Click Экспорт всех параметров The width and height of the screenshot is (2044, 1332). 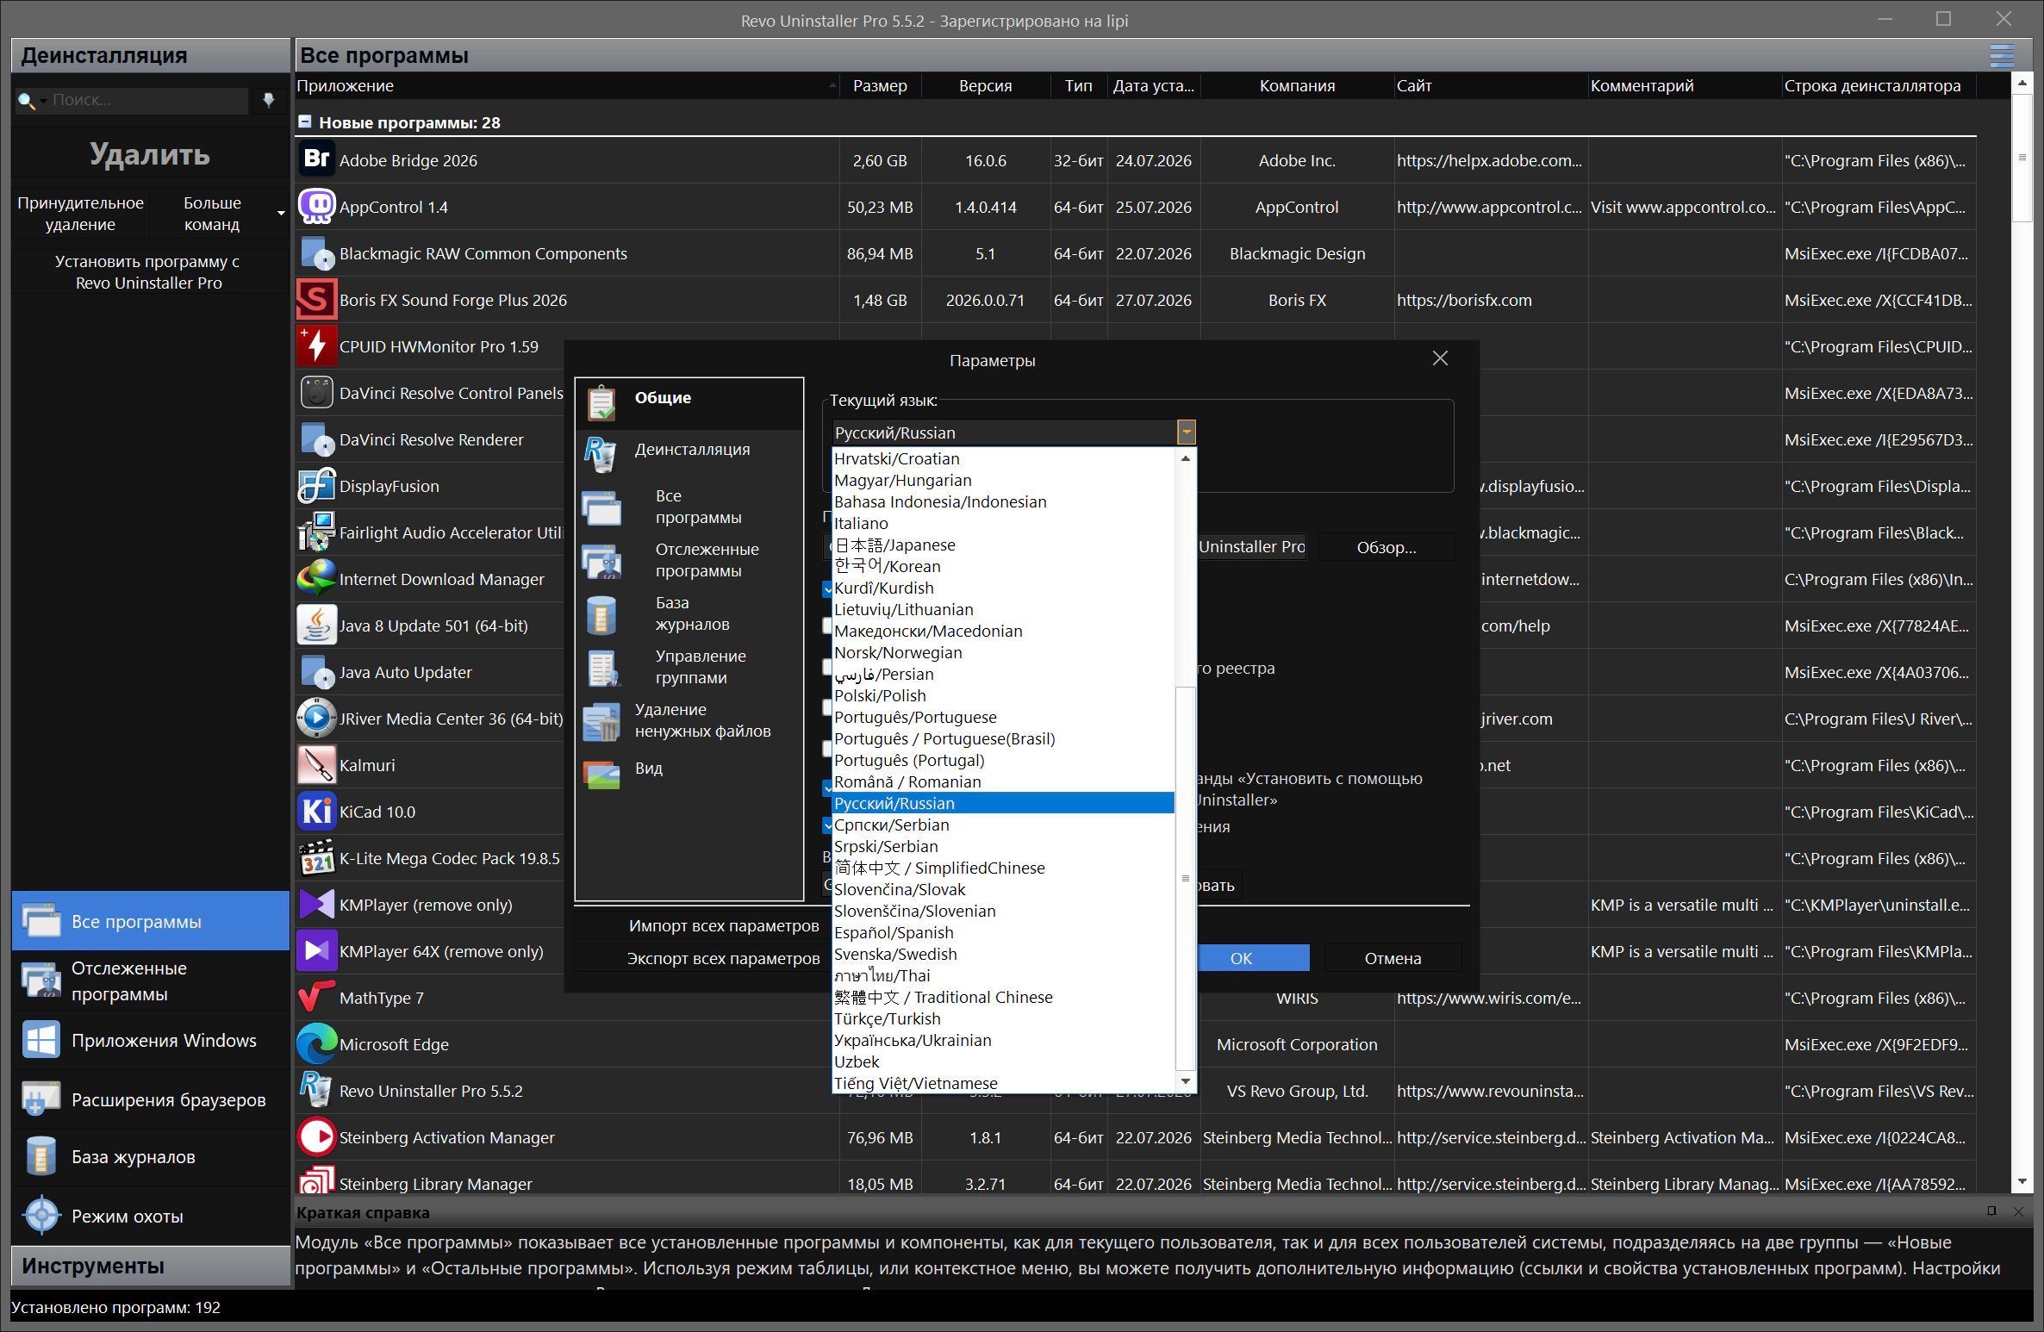723,958
